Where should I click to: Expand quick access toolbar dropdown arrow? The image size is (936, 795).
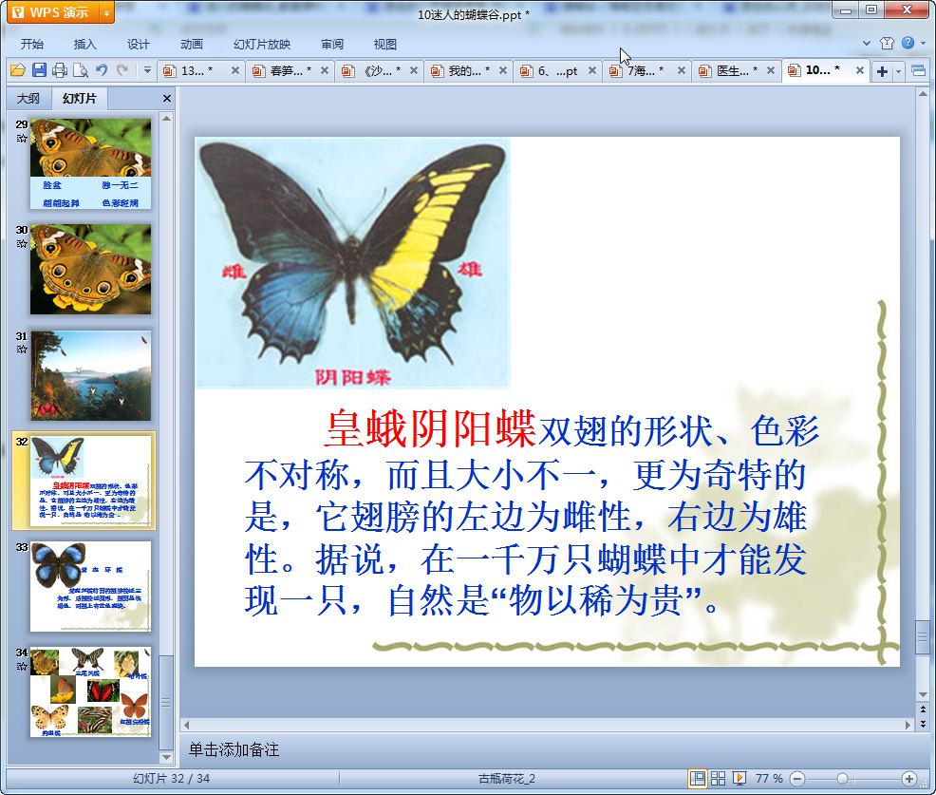[x=147, y=70]
